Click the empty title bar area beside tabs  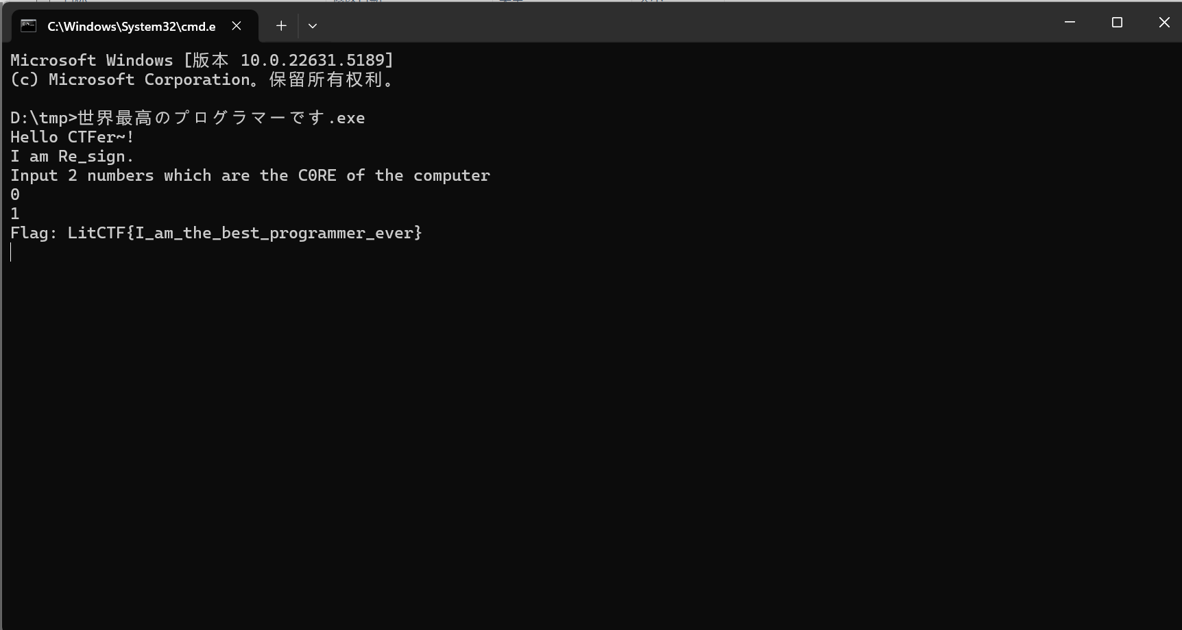(686, 23)
